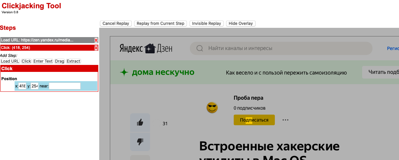Click the 0 подписчиков text
The height and width of the screenshot is (160, 399).
tap(250, 108)
